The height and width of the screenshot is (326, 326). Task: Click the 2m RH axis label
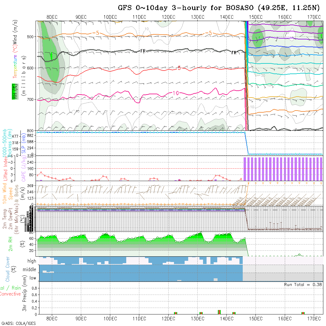coord(11,244)
